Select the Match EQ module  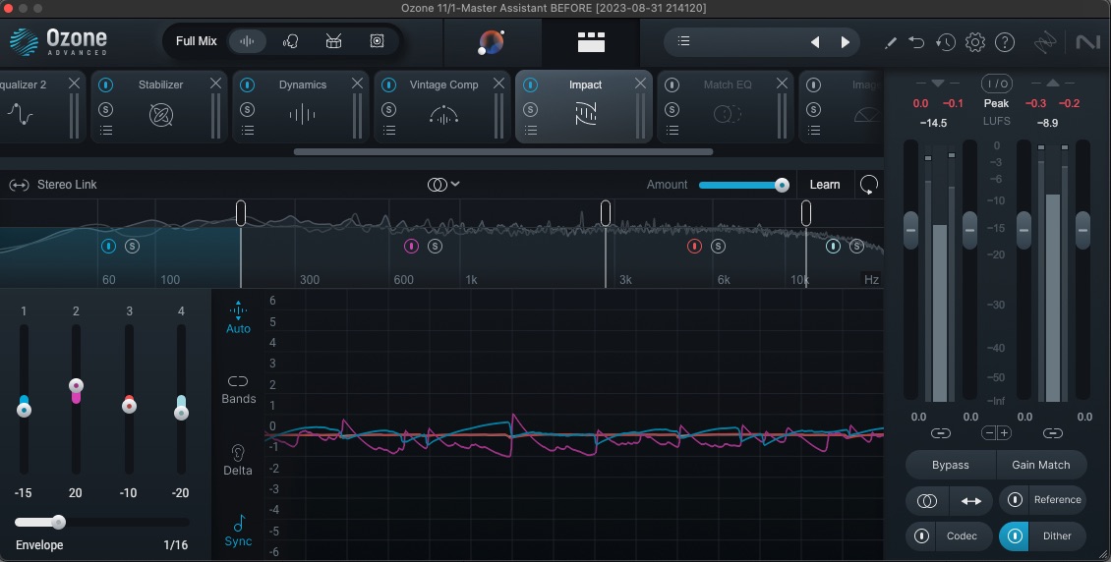728,106
